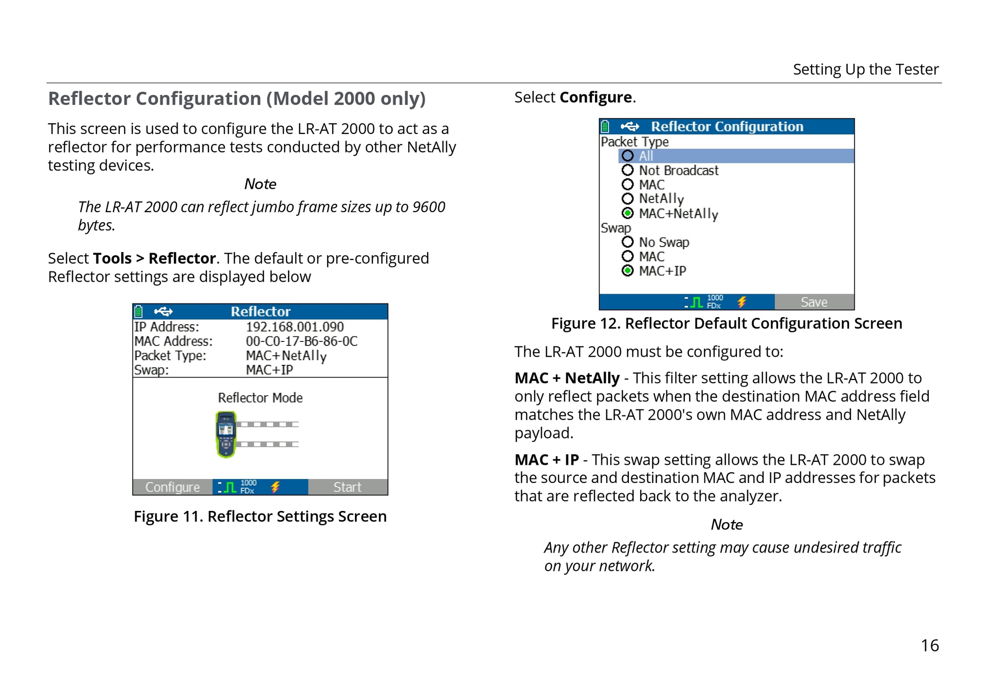Screen dimensions: 987x688
Task: Click the IP Address value 192.168.001.090
Action: [x=295, y=327]
